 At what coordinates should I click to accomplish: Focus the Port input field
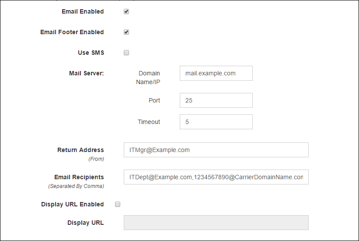pos(216,100)
